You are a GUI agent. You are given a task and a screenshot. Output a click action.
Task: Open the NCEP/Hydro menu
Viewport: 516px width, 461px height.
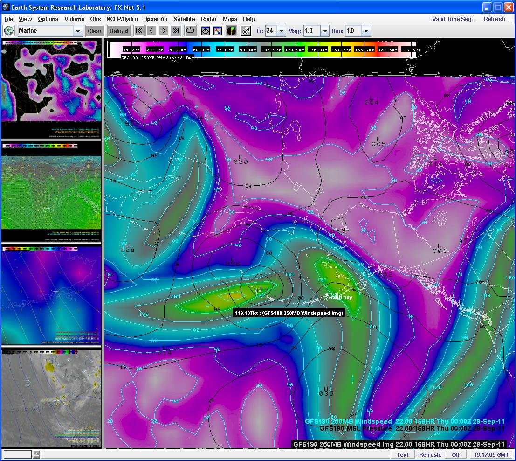point(122,19)
